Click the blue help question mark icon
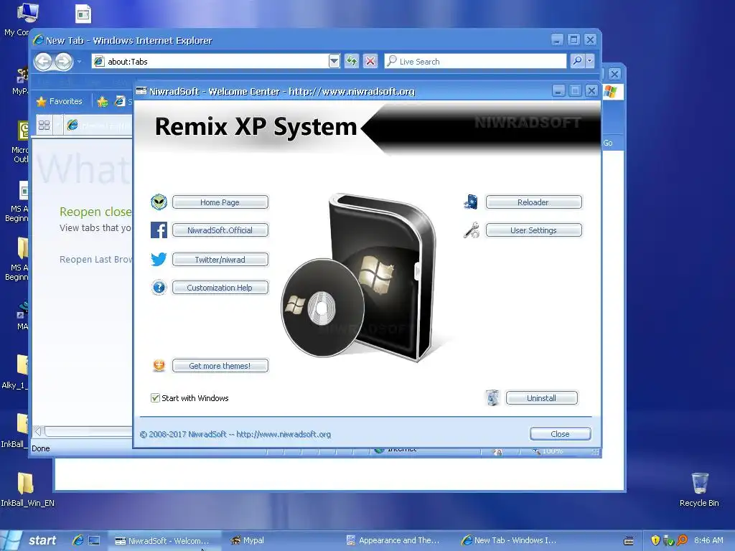735x551 pixels. [x=159, y=287]
